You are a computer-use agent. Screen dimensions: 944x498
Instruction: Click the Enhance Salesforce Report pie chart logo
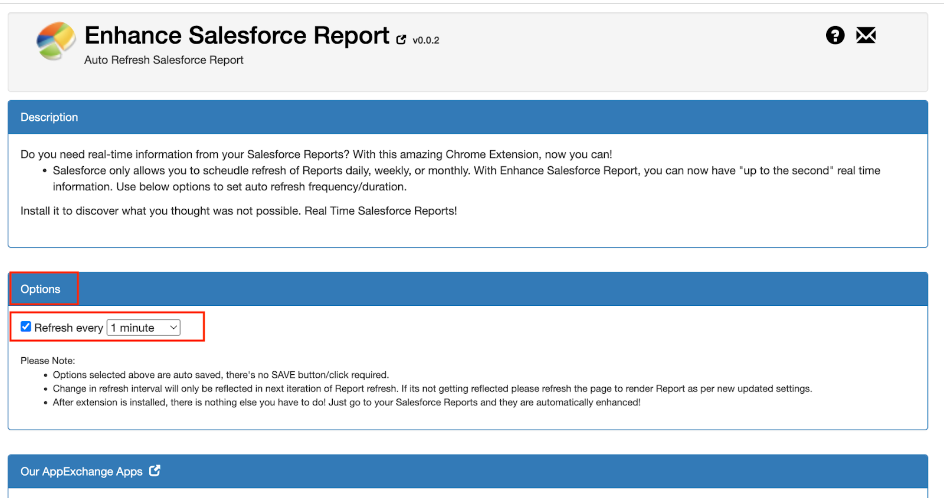pyautogui.click(x=56, y=41)
